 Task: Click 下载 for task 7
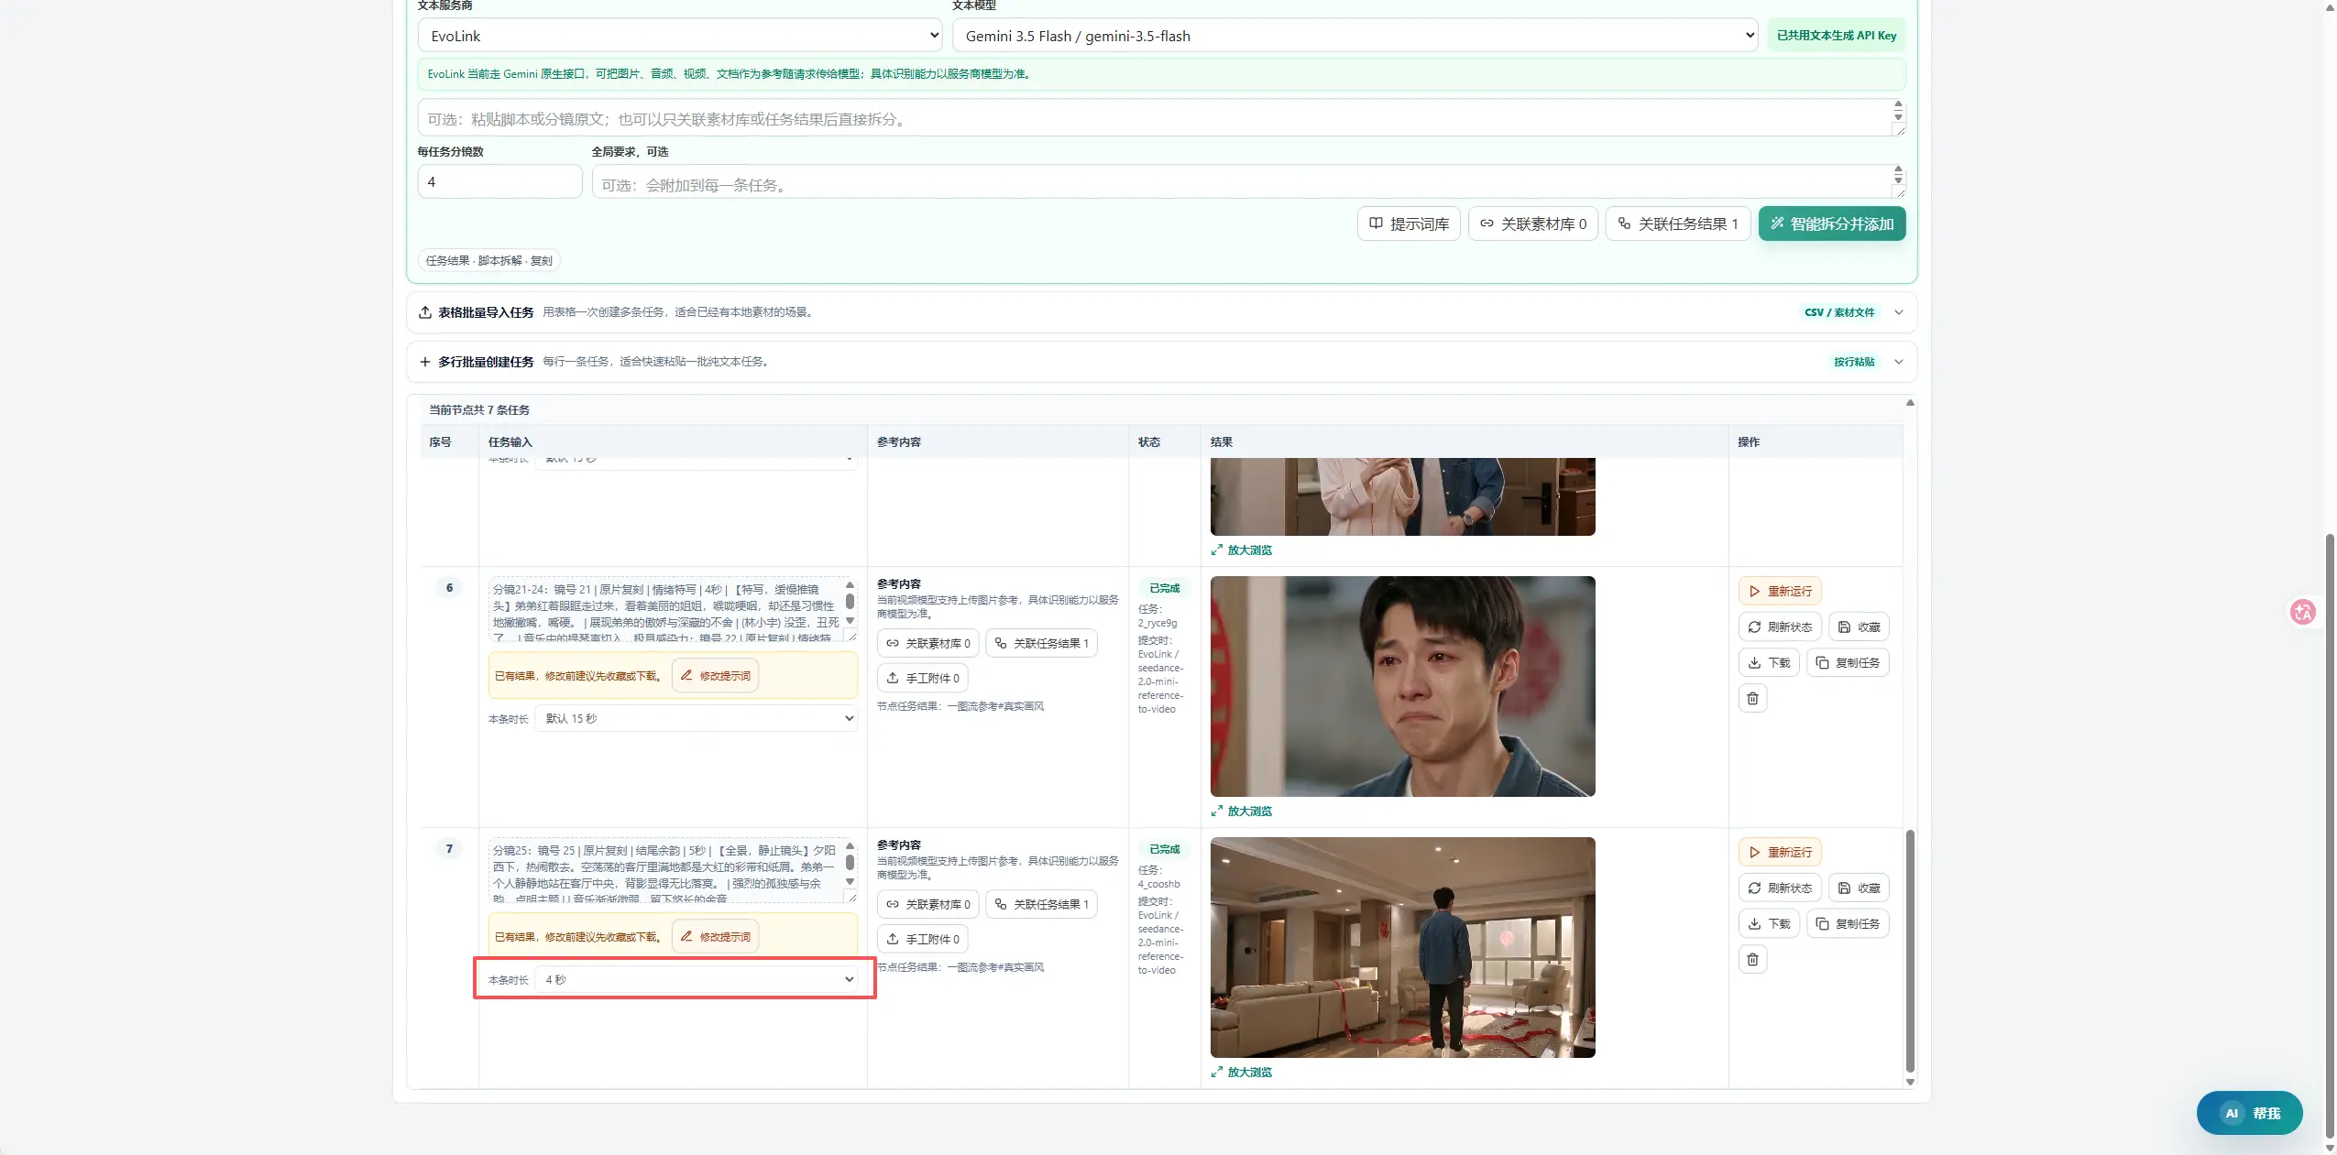1769,923
